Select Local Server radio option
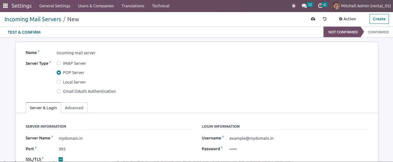This screenshot has height=162, width=393. pos(59,82)
